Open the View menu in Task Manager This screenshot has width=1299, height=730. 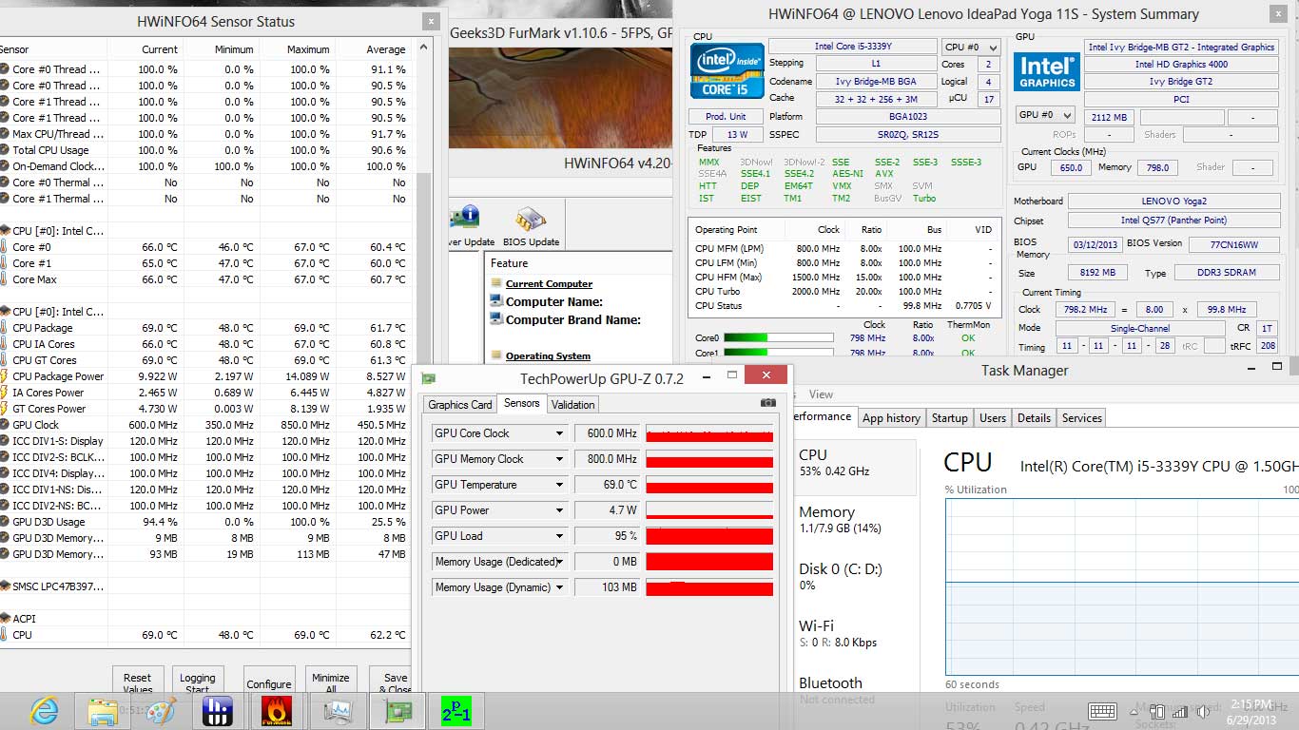821,394
